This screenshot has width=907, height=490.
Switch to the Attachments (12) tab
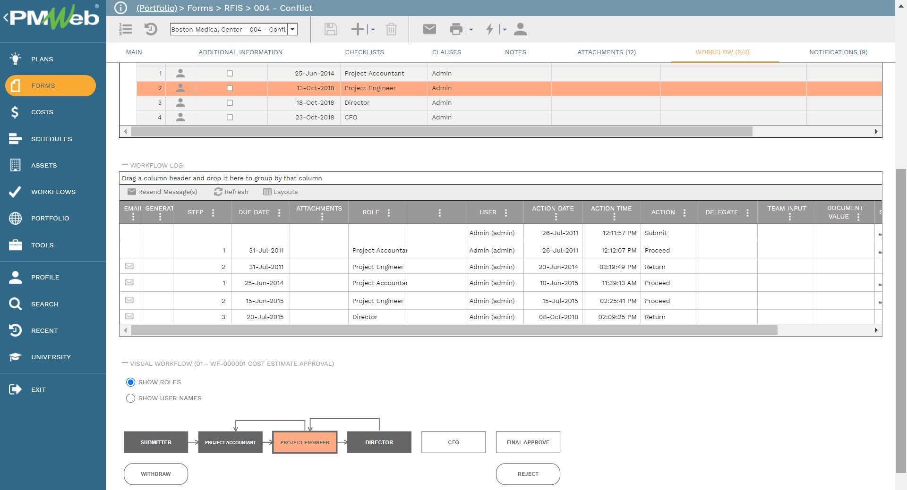click(x=607, y=52)
